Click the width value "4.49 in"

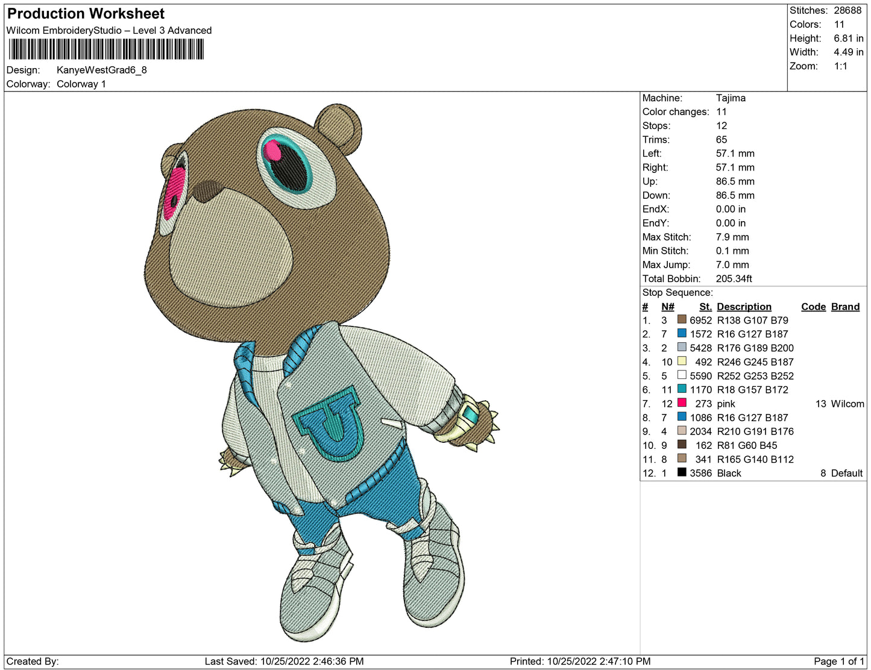(849, 52)
